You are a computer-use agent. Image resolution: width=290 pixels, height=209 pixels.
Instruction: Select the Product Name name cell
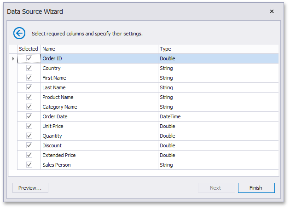99,97
